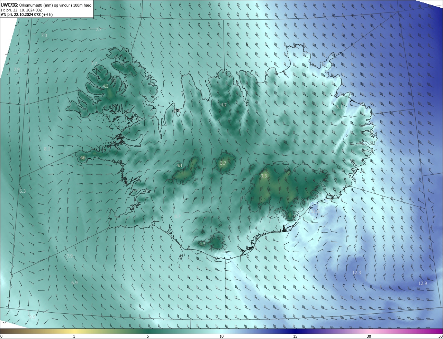Click the 4.7 value in north Iceland
443x339 pixels.
coord(224,105)
